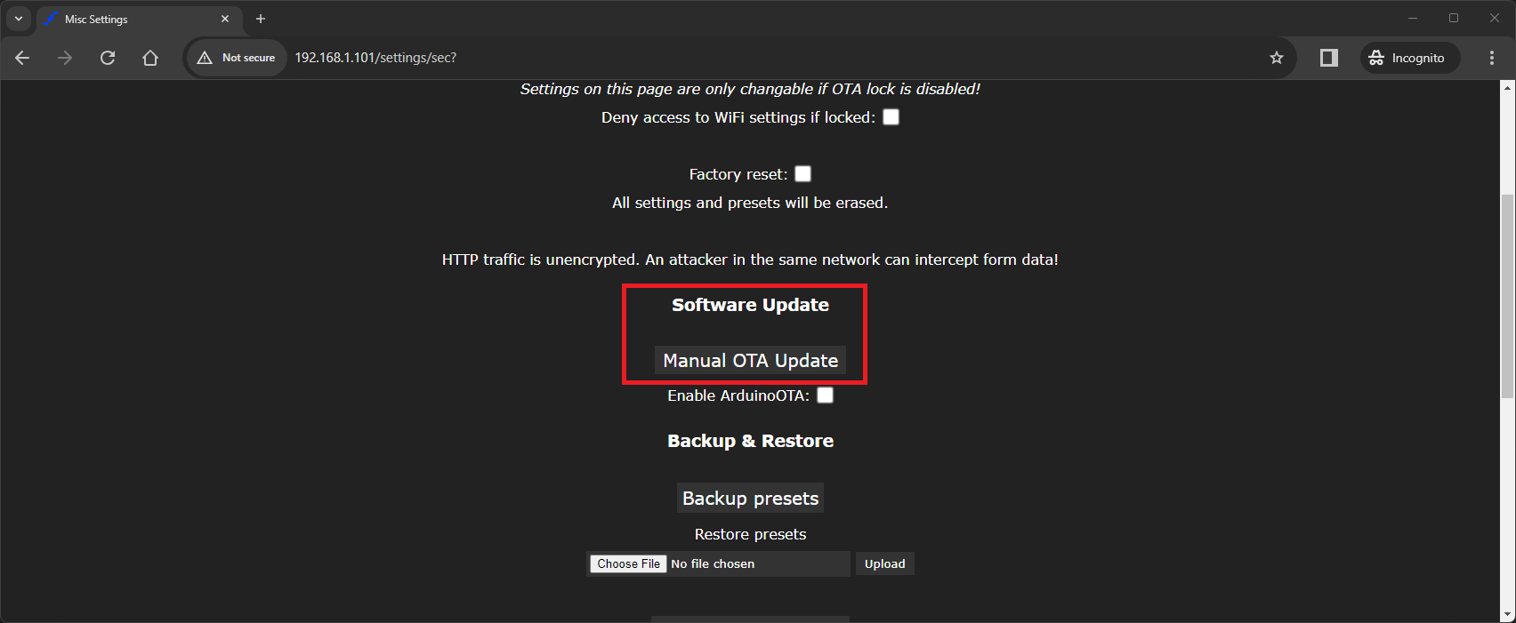The width and height of the screenshot is (1516, 623).
Task: Bookmark this page with the star icon
Action: 1277,58
